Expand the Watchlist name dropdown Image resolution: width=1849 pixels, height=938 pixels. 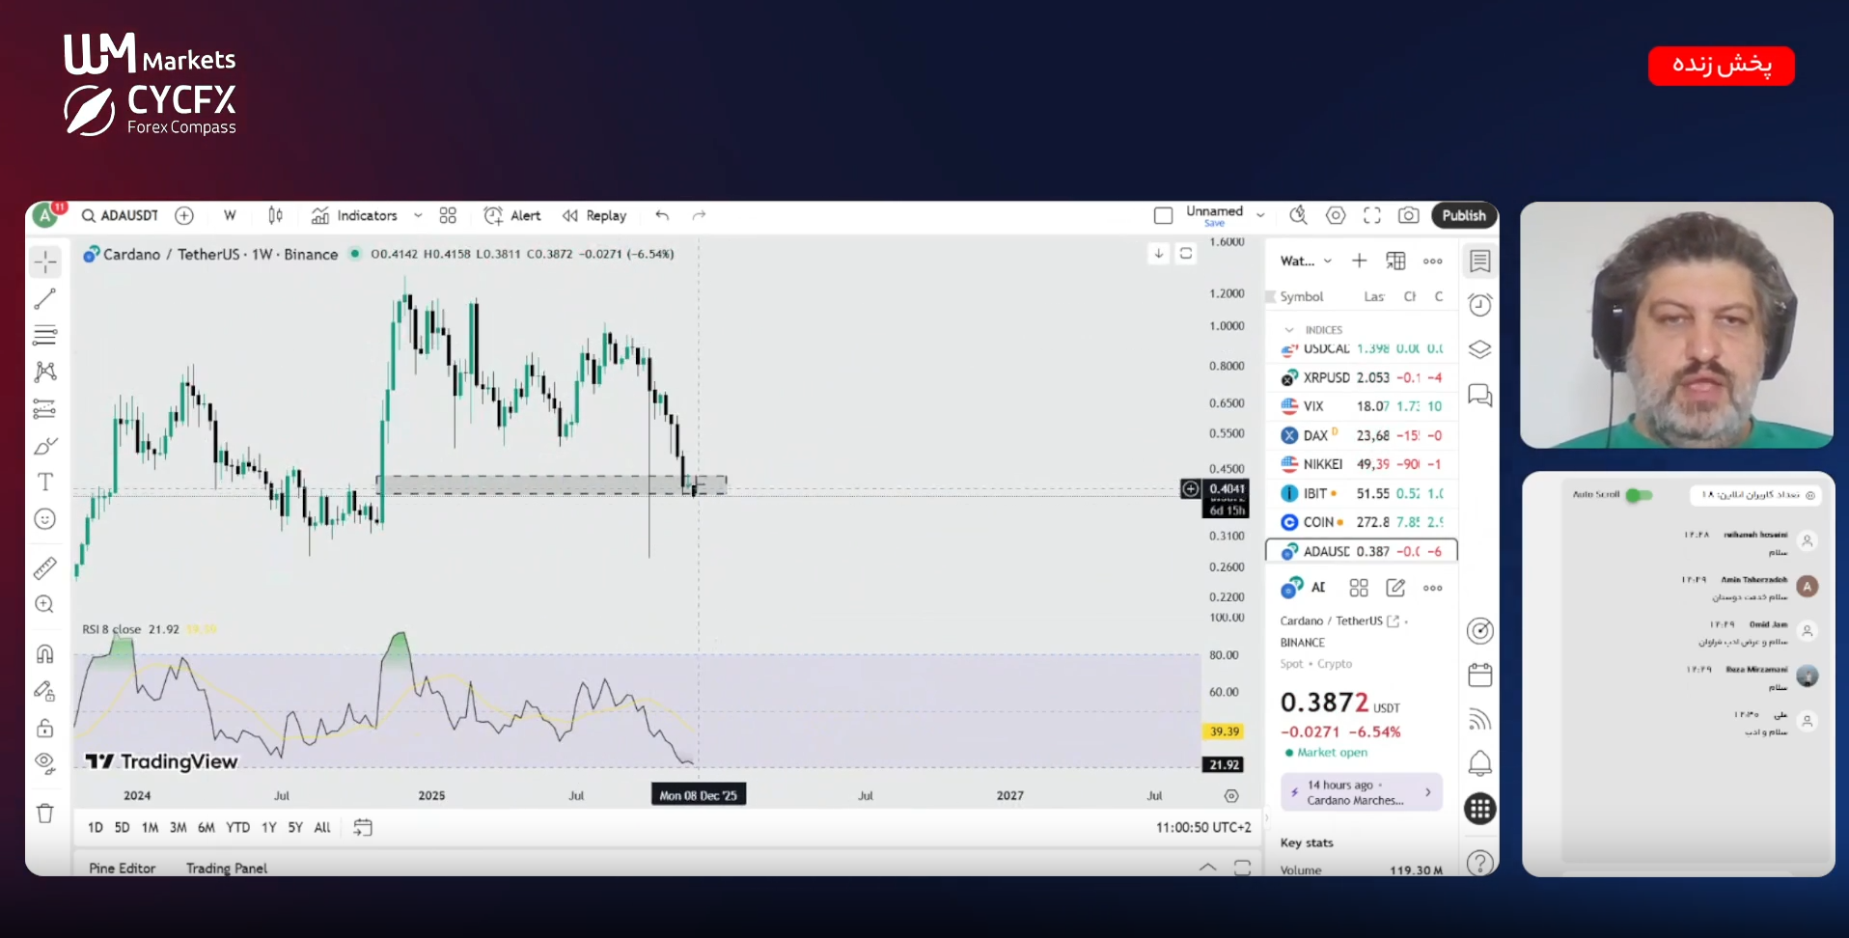[1328, 261]
